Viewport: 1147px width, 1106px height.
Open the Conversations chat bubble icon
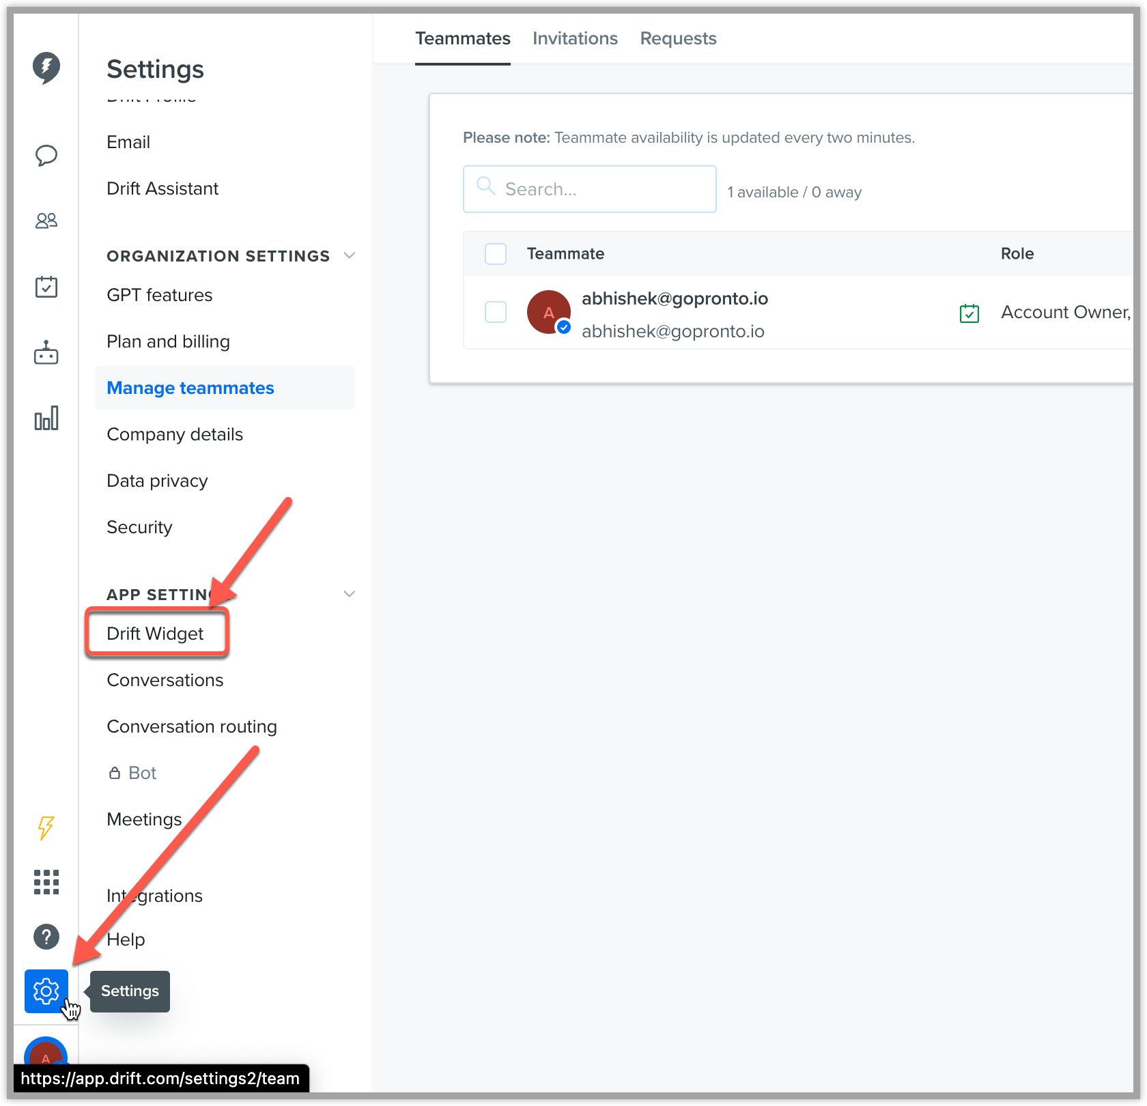[x=46, y=156]
